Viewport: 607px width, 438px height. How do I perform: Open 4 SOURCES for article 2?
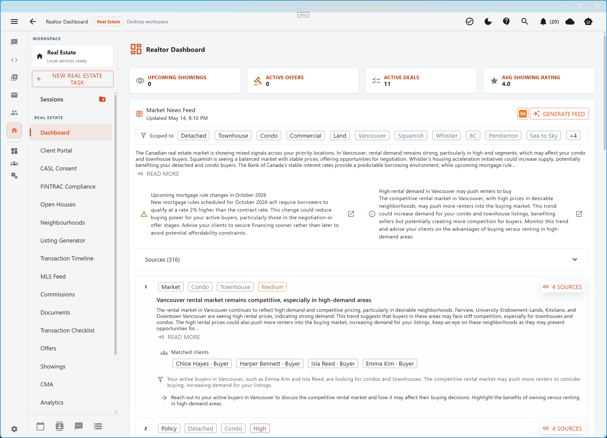[562, 428]
